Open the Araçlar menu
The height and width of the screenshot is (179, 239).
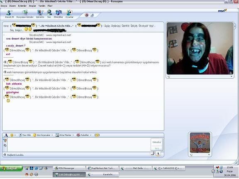[x=32, y=6]
